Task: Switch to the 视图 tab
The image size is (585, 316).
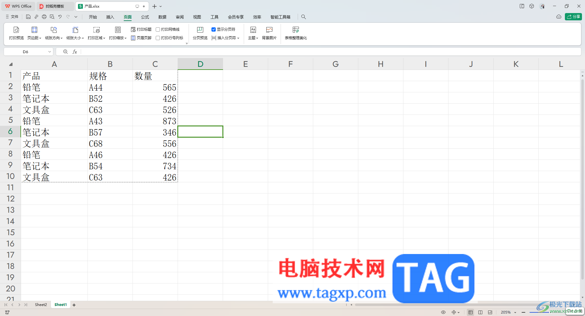Action: pyautogui.click(x=197, y=17)
